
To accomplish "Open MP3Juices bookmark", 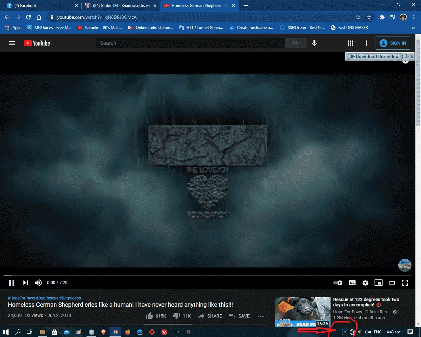I will tap(49, 28).
